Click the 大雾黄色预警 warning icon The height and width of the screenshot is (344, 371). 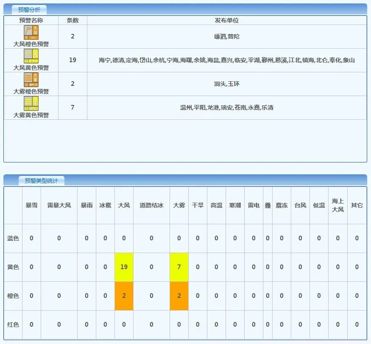click(x=31, y=104)
